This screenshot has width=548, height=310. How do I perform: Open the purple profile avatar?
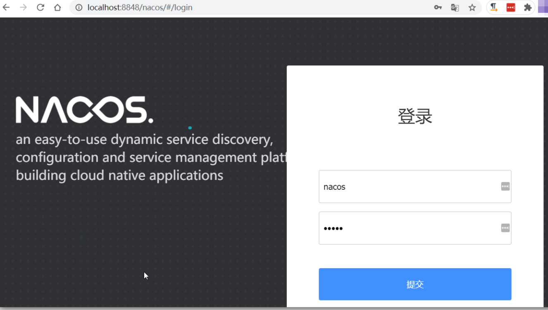pos(543,7)
